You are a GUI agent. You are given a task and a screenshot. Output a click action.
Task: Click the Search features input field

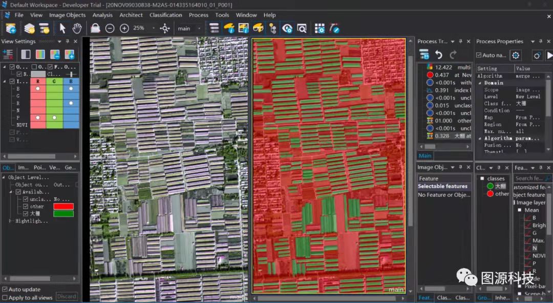point(529,178)
